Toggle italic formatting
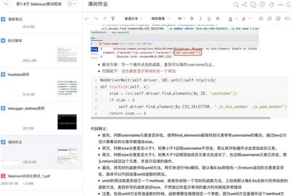 (200, 18)
